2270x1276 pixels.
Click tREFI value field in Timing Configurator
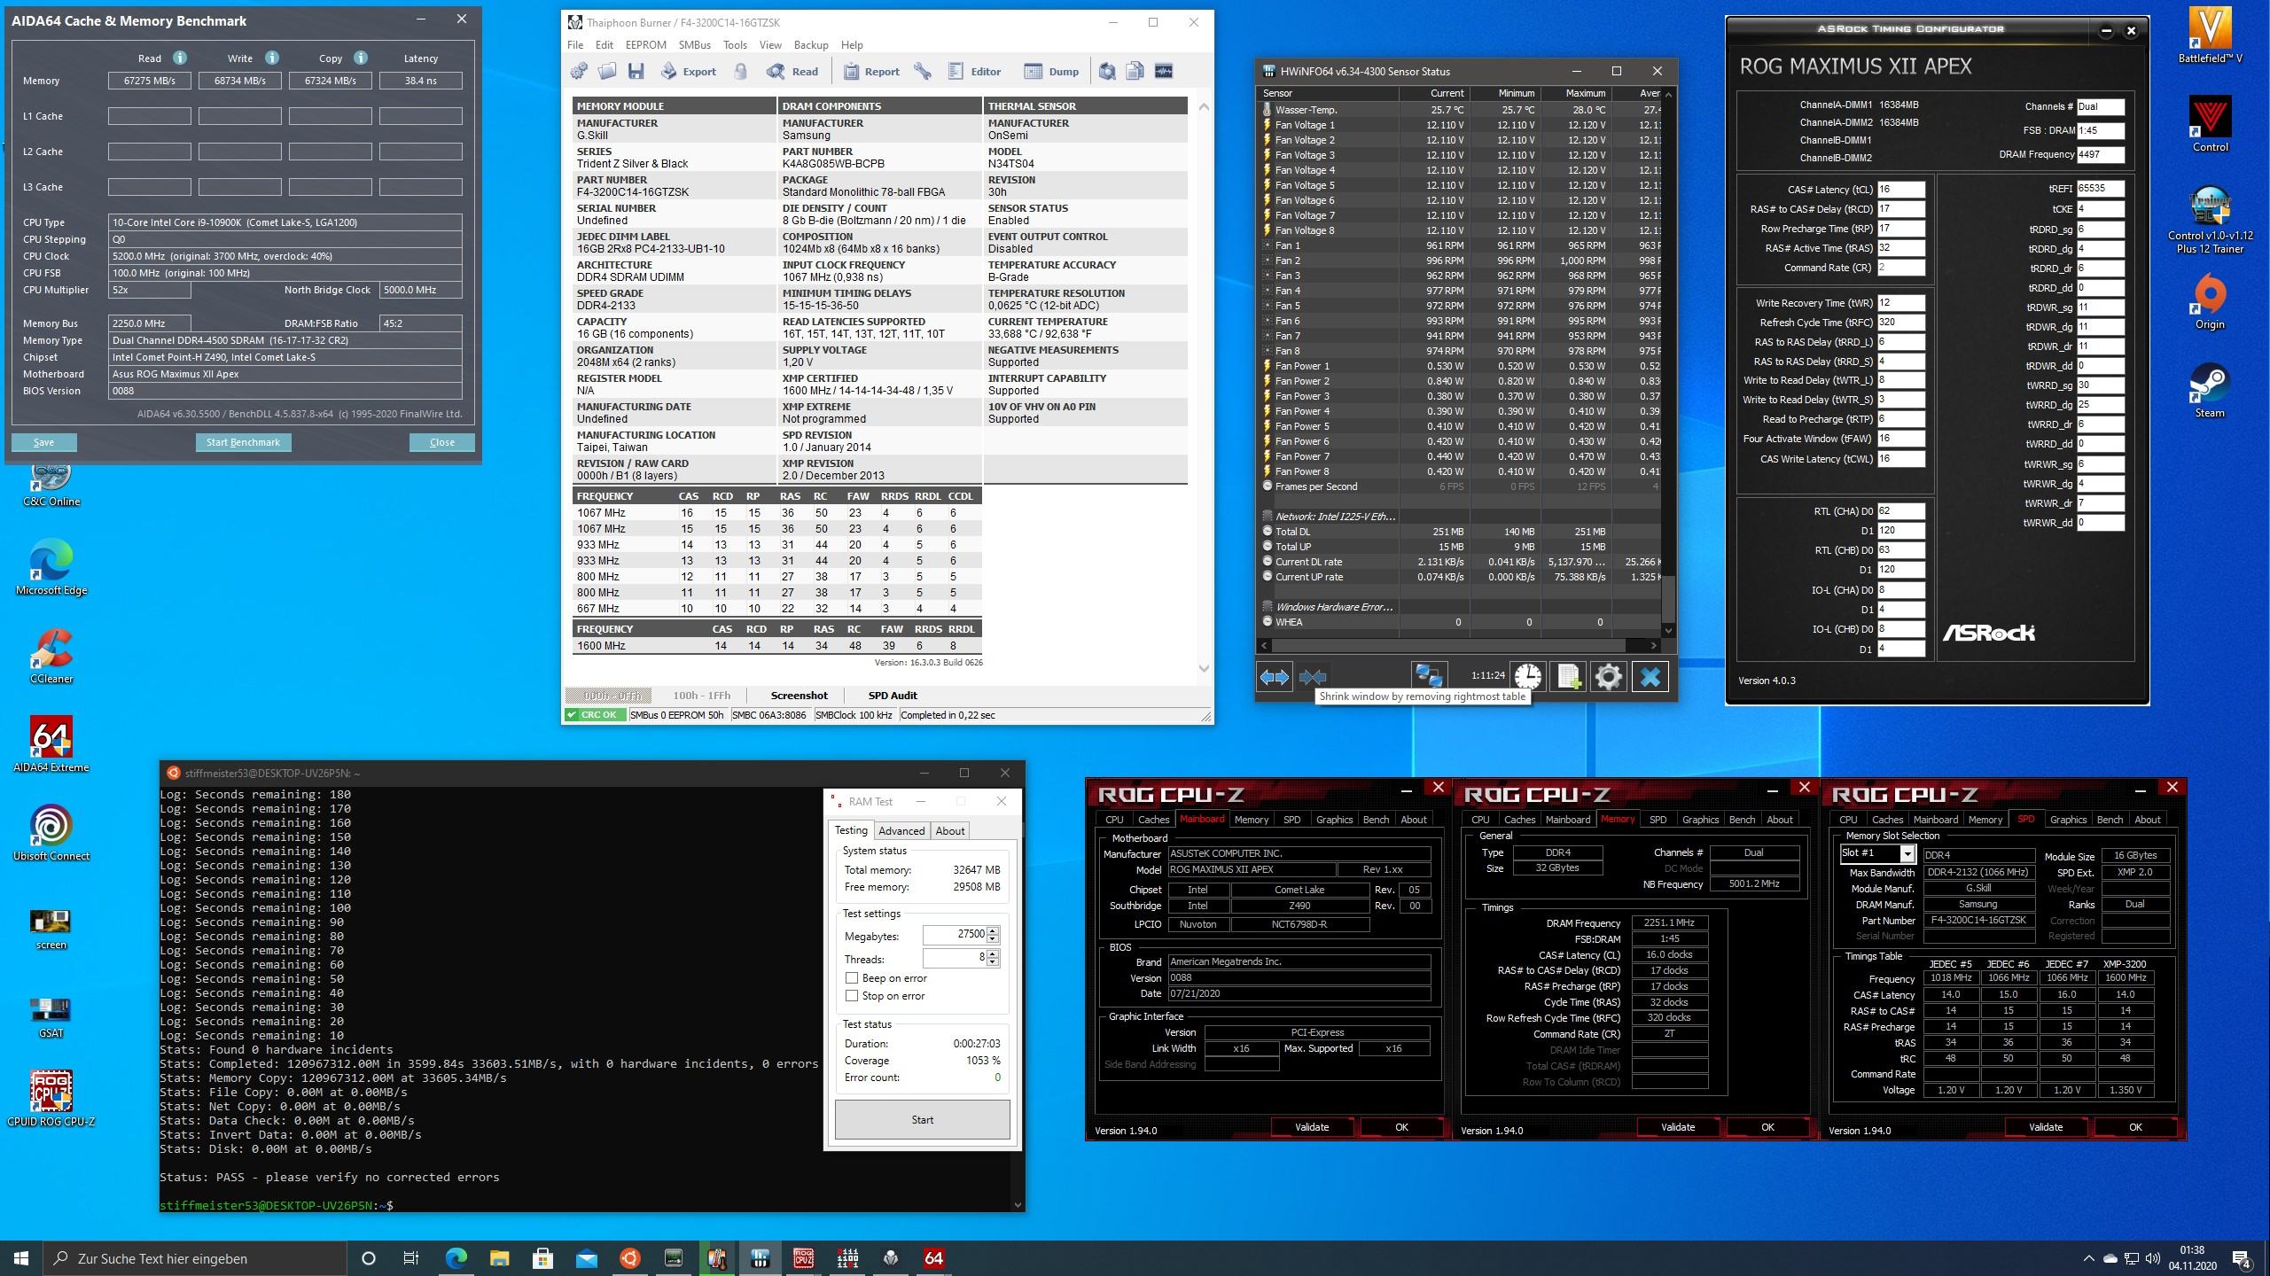2099,189
